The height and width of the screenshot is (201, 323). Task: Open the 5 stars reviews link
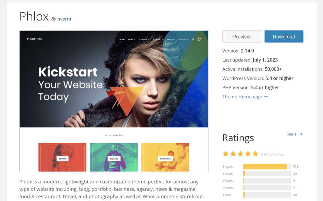(227, 167)
